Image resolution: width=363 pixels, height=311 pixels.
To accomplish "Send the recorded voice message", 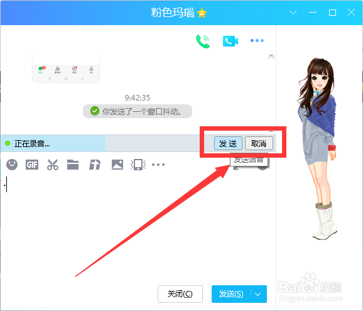I will 228,143.
